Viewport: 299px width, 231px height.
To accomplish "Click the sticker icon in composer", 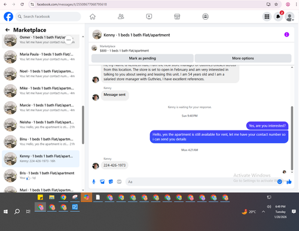I will click(111, 182).
